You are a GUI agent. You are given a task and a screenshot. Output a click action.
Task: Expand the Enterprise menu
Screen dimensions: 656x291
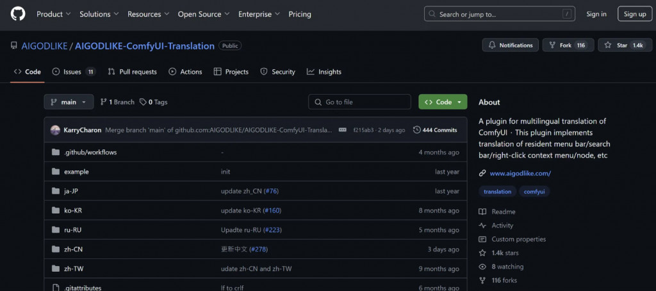pyautogui.click(x=259, y=14)
